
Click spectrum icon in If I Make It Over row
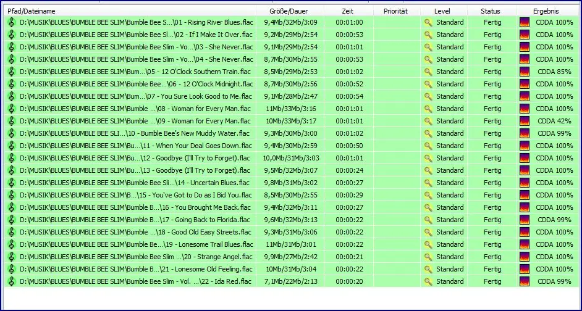tap(524, 35)
